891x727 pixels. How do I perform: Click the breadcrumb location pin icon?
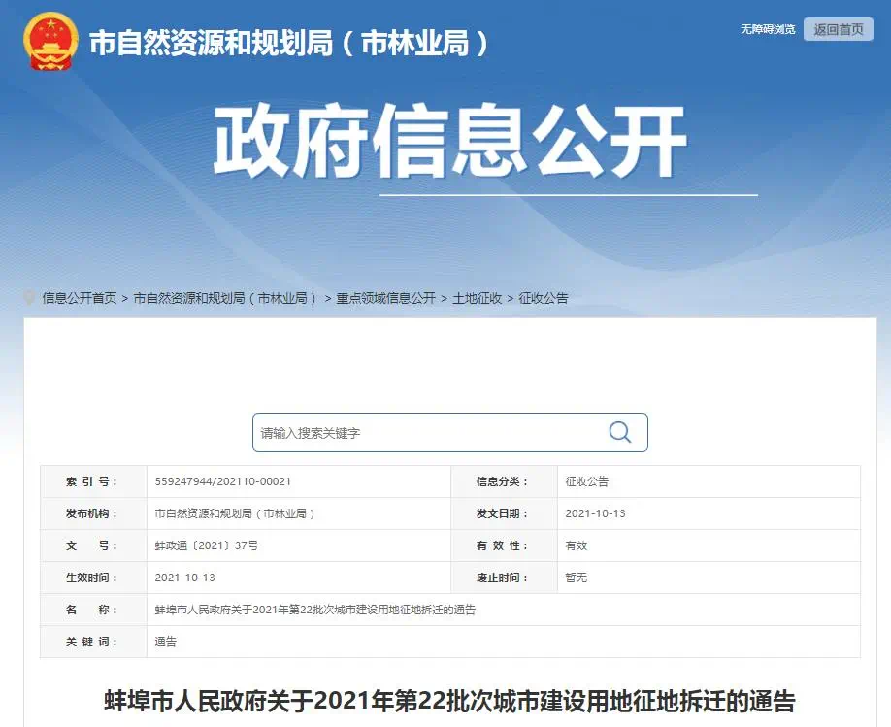click(29, 297)
